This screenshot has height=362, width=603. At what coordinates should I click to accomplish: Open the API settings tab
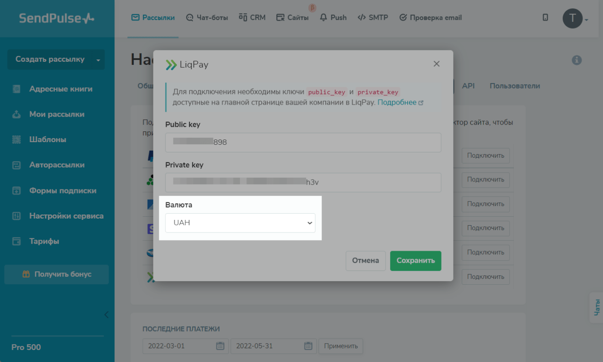(468, 86)
